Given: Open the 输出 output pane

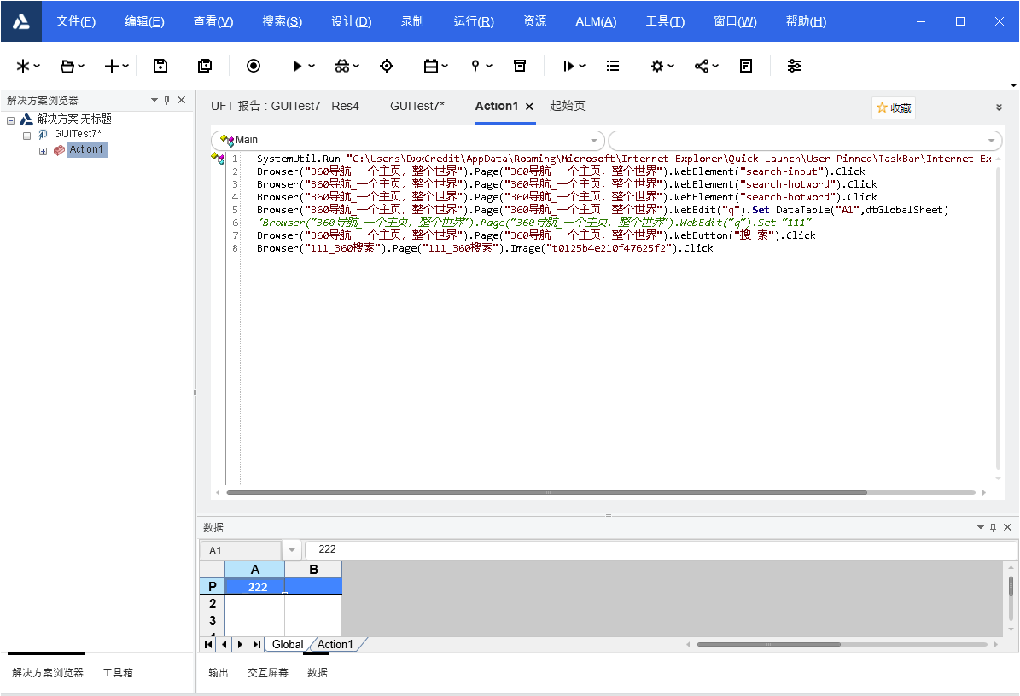Looking at the screenshot, I should point(219,672).
